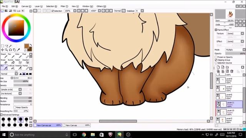Open the simple circle brush shape dropdown
The height and width of the screenshot is (138, 246).
click(x=11, y=89)
